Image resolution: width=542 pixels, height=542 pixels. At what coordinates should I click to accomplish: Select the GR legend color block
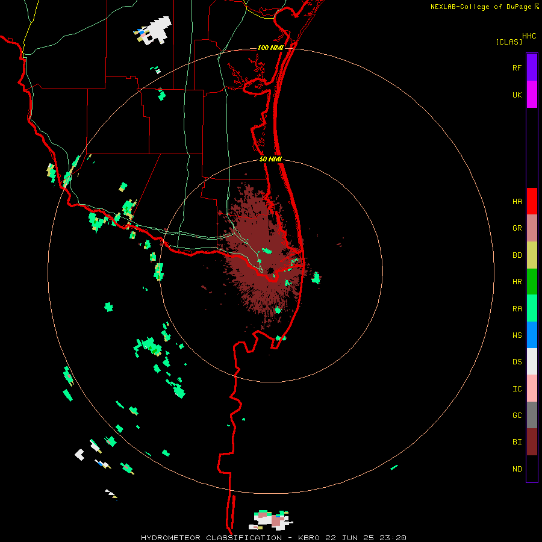(532, 228)
